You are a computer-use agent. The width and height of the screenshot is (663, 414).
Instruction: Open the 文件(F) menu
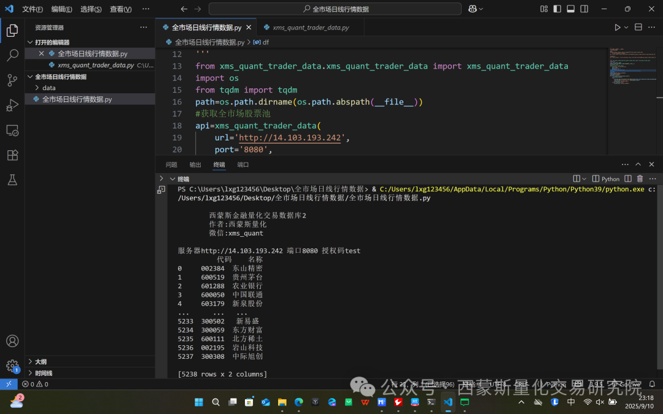click(33, 9)
